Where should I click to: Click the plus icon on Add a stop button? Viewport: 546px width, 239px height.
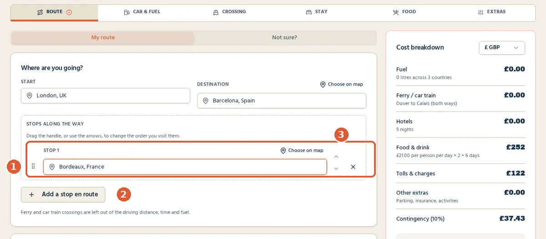pyautogui.click(x=31, y=194)
